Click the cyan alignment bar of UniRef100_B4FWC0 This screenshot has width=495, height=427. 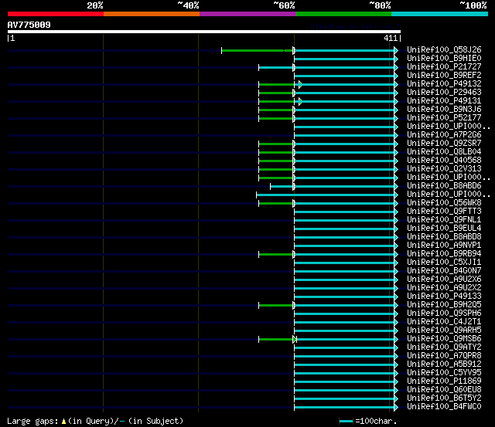(x=344, y=408)
